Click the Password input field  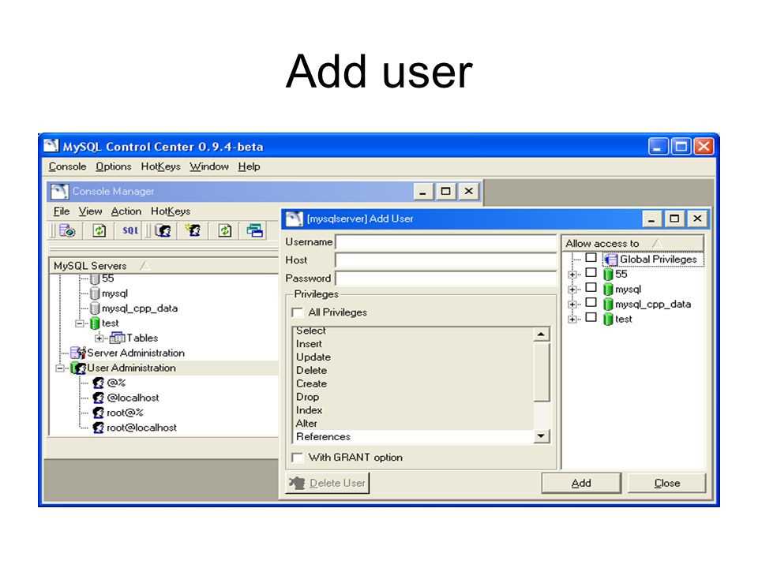[445, 278]
